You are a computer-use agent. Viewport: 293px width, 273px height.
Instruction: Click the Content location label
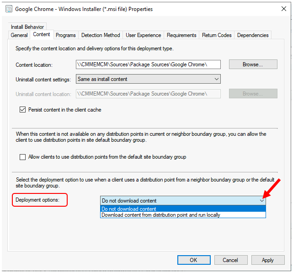34,65
